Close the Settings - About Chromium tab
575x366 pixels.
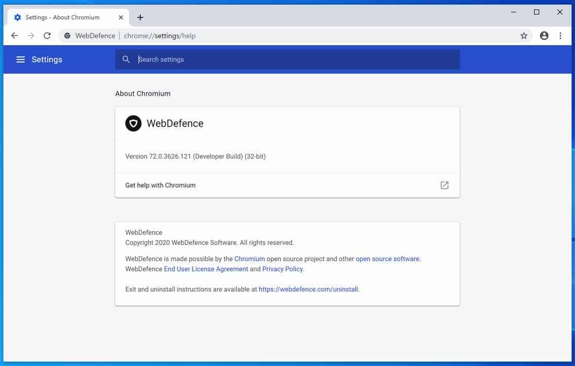[x=121, y=17]
